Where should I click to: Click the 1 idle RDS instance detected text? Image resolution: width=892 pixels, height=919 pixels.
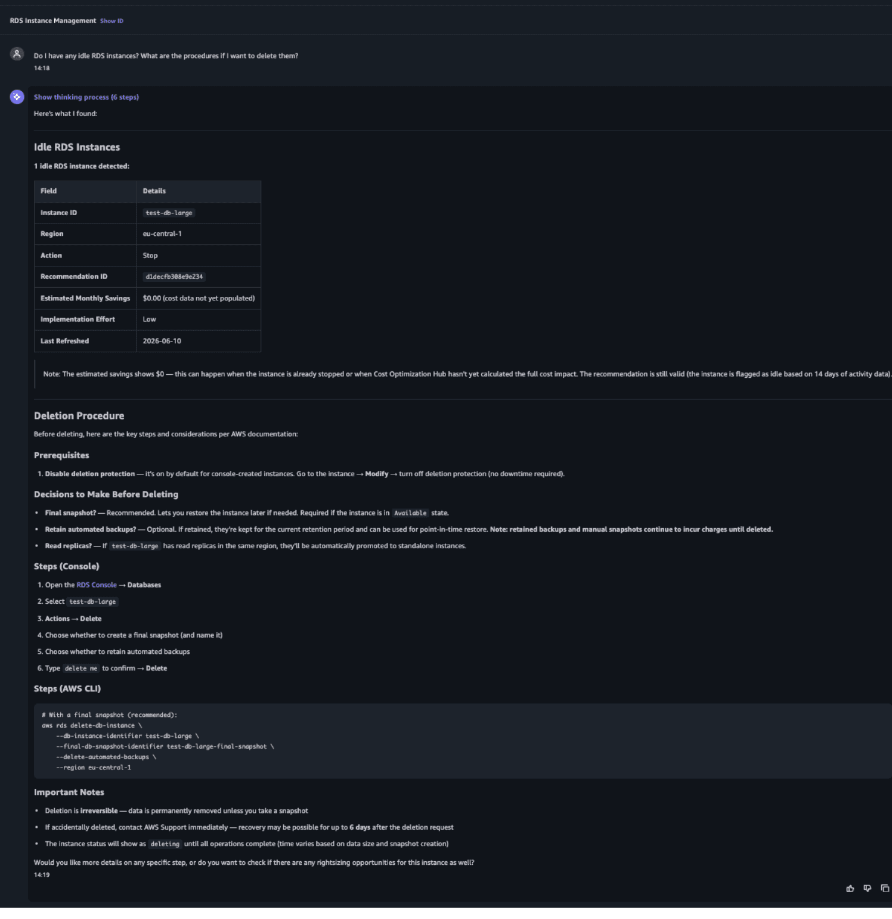click(82, 166)
